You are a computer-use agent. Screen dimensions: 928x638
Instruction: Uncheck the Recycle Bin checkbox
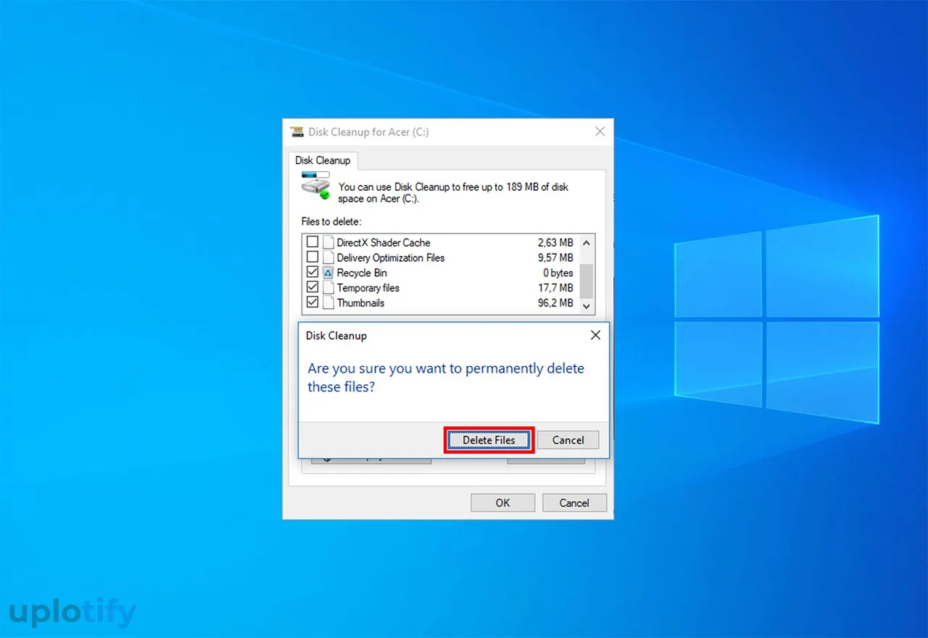coord(312,273)
